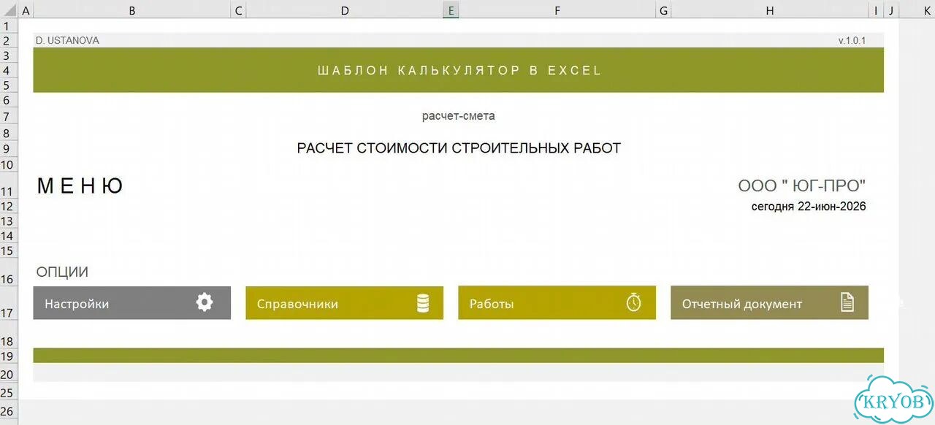Open the Справочники button
This screenshot has width=935, height=425.
coord(345,303)
